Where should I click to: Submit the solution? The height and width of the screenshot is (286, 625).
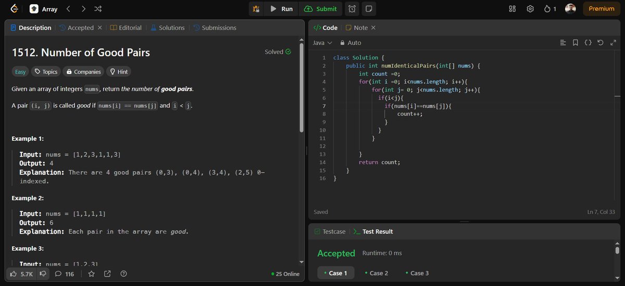pyautogui.click(x=321, y=9)
